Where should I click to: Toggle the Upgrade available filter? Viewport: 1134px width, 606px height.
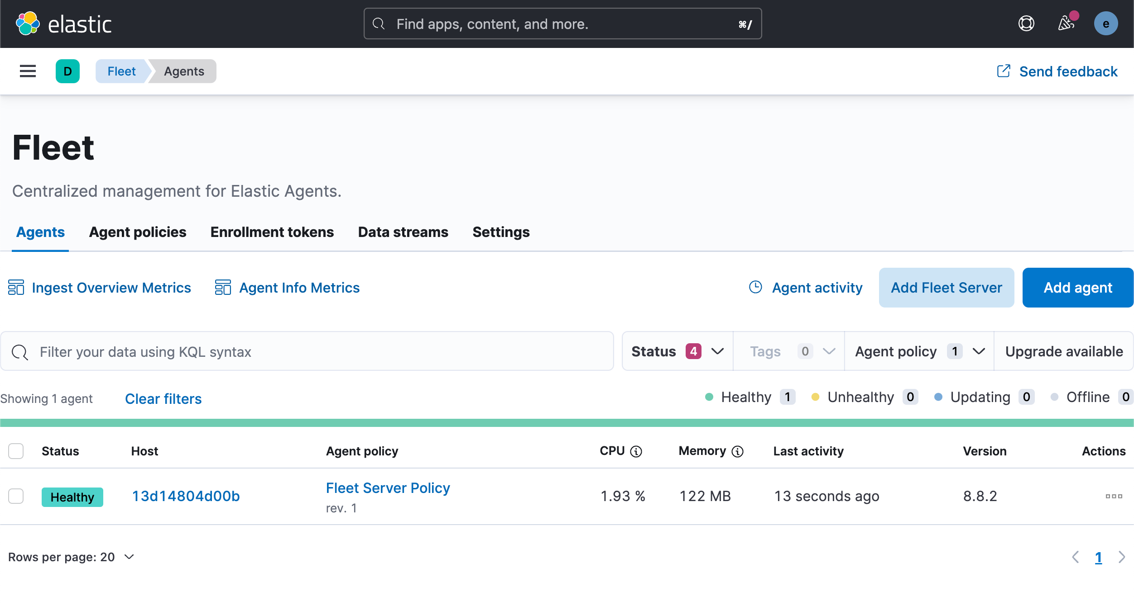pyautogui.click(x=1064, y=351)
